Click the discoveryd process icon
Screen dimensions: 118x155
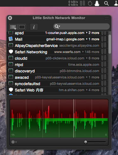pyautogui.click(x=11, y=71)
